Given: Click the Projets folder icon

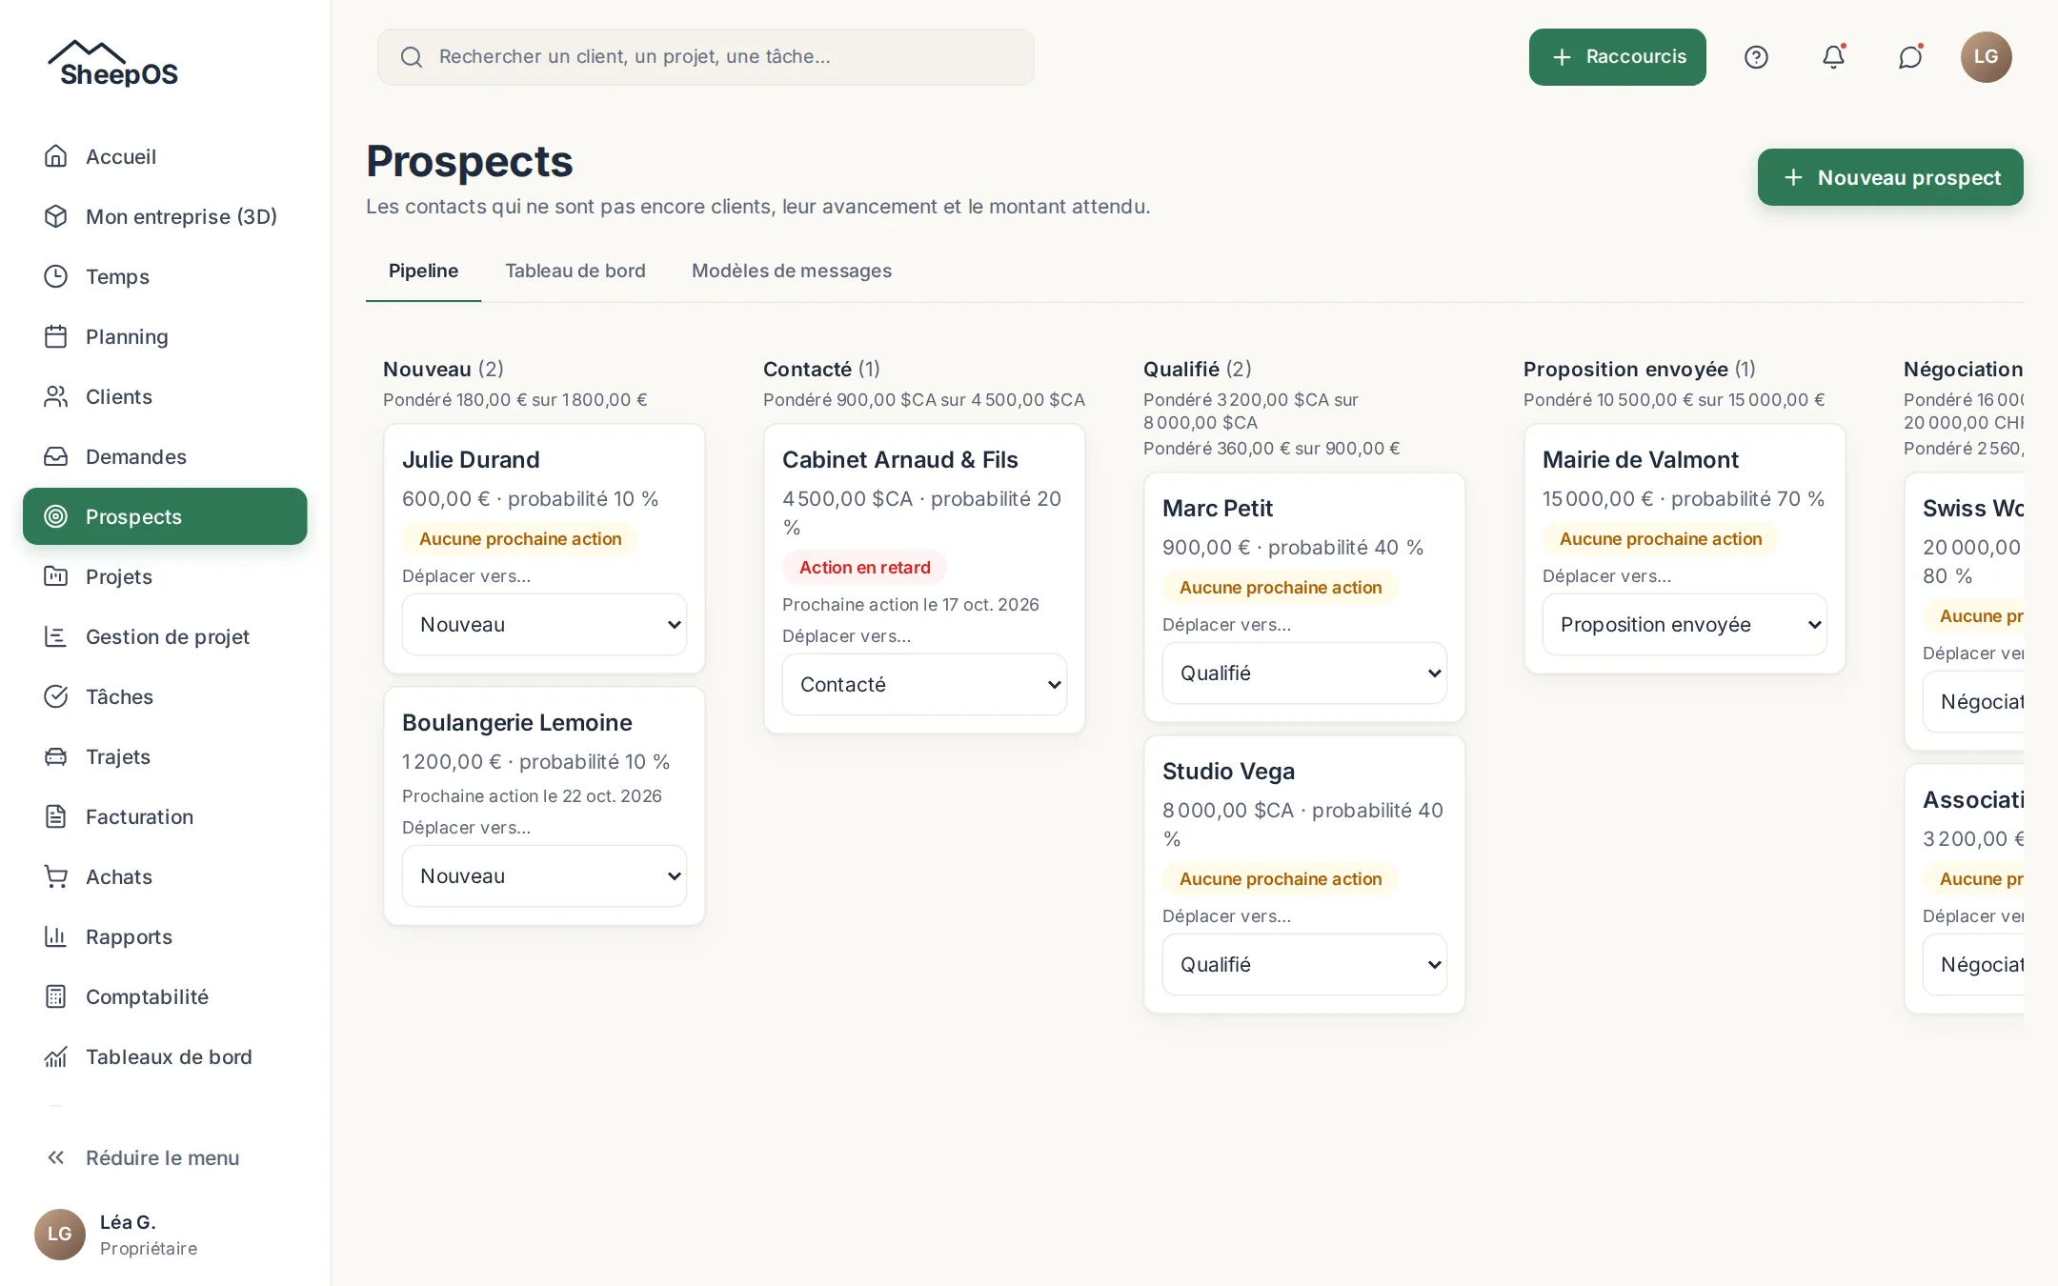Looking at the screenshot, I should tap(56, 576).
